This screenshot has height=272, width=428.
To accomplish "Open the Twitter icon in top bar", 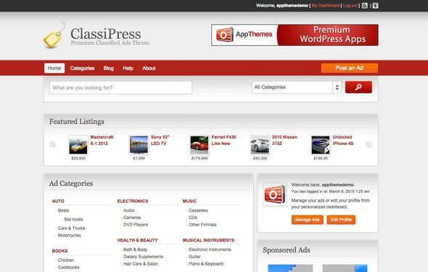I will pos(376,6).
